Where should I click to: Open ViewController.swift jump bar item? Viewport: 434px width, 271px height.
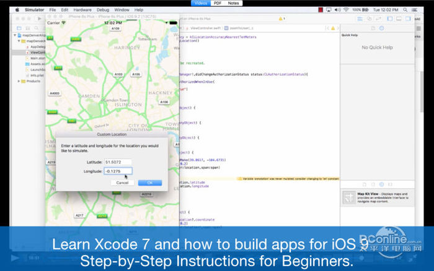[203, 28]
